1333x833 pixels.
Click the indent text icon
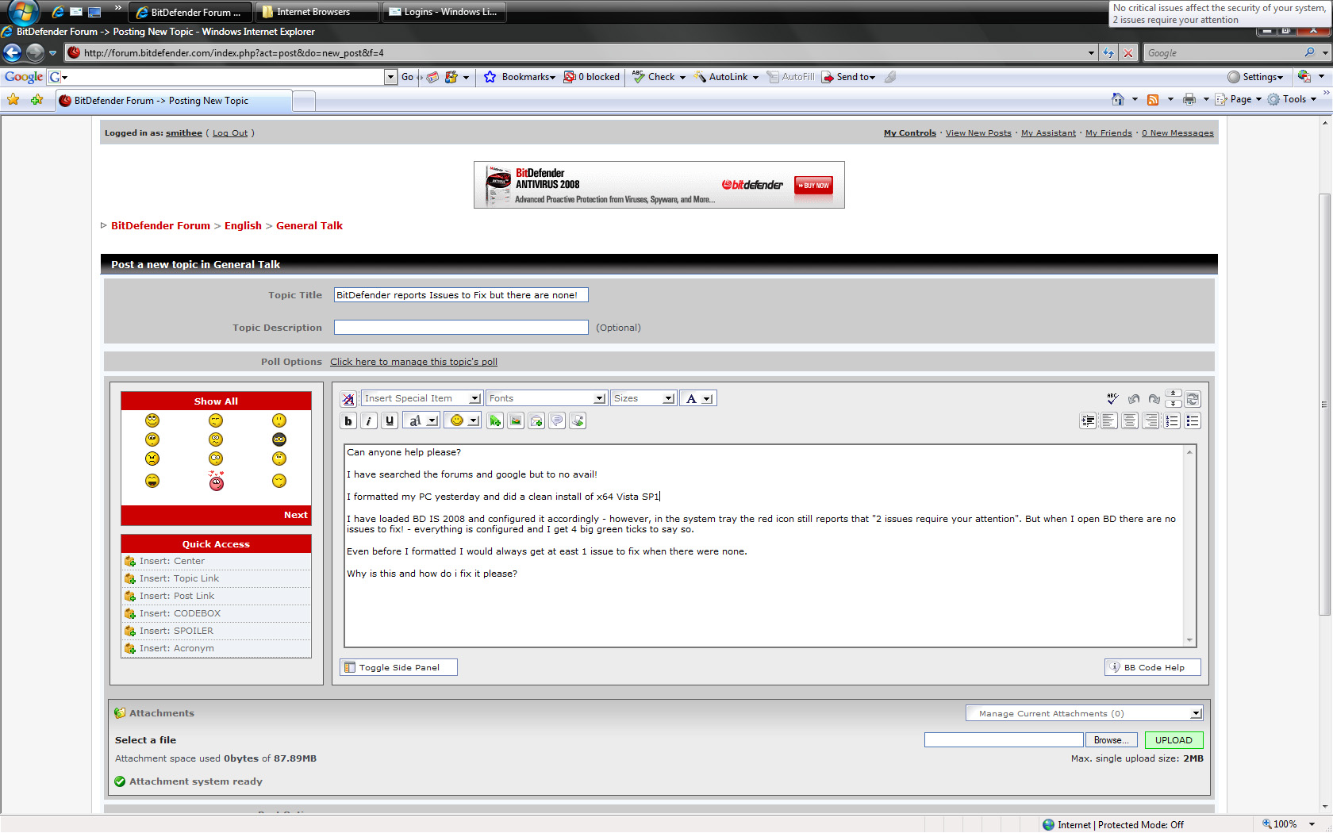coord(1088,421)
